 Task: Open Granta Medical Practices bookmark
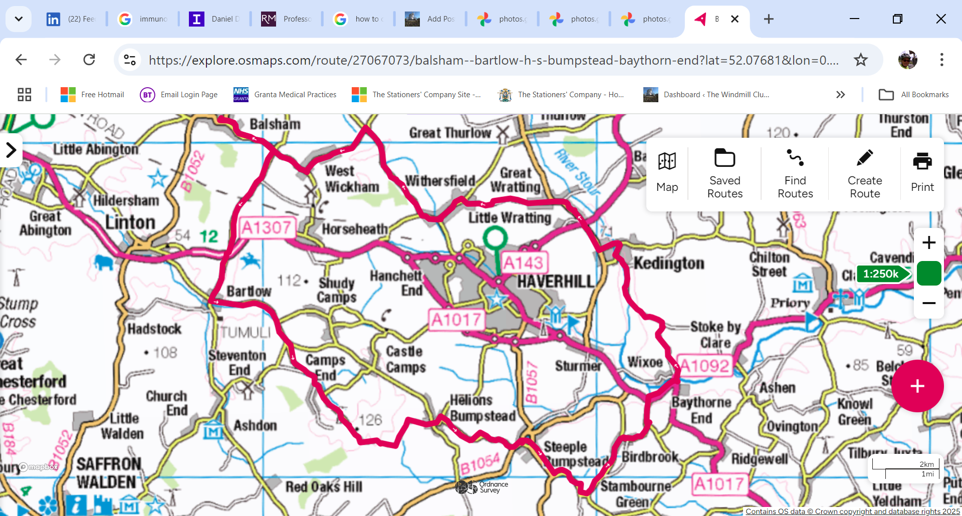285,95
